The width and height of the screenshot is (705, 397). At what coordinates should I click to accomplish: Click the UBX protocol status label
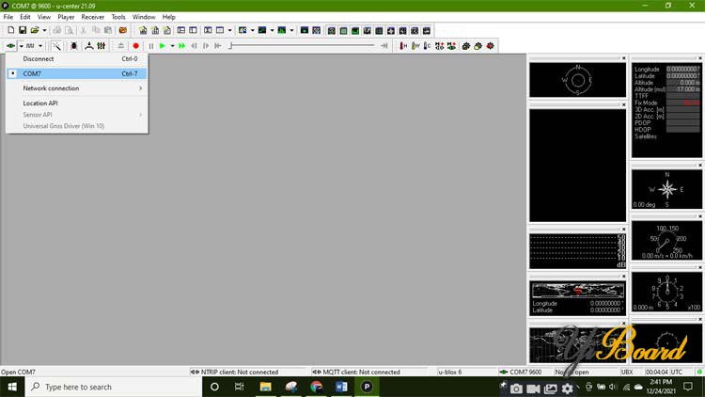pos(627,372)
